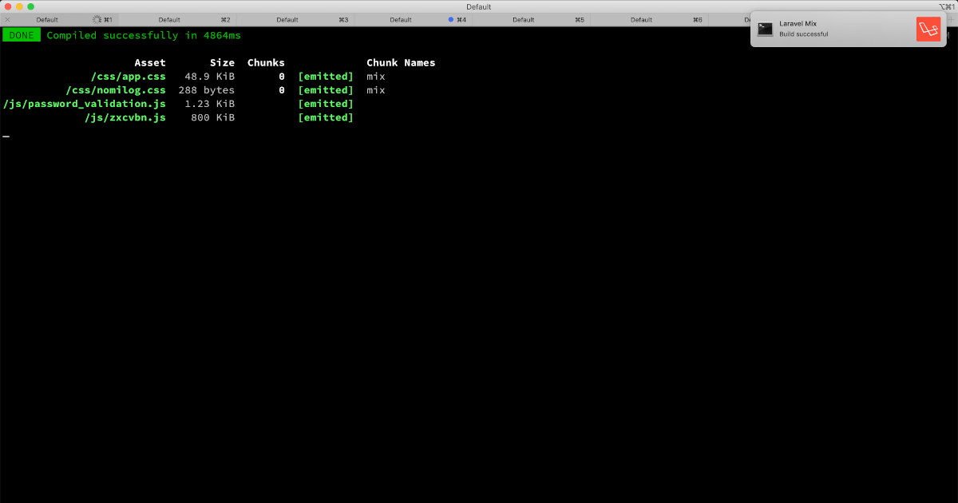This screenshot has height=503, width=958.
Task: Click the /js/password_validation.js entry
Action: pos(85,103)
